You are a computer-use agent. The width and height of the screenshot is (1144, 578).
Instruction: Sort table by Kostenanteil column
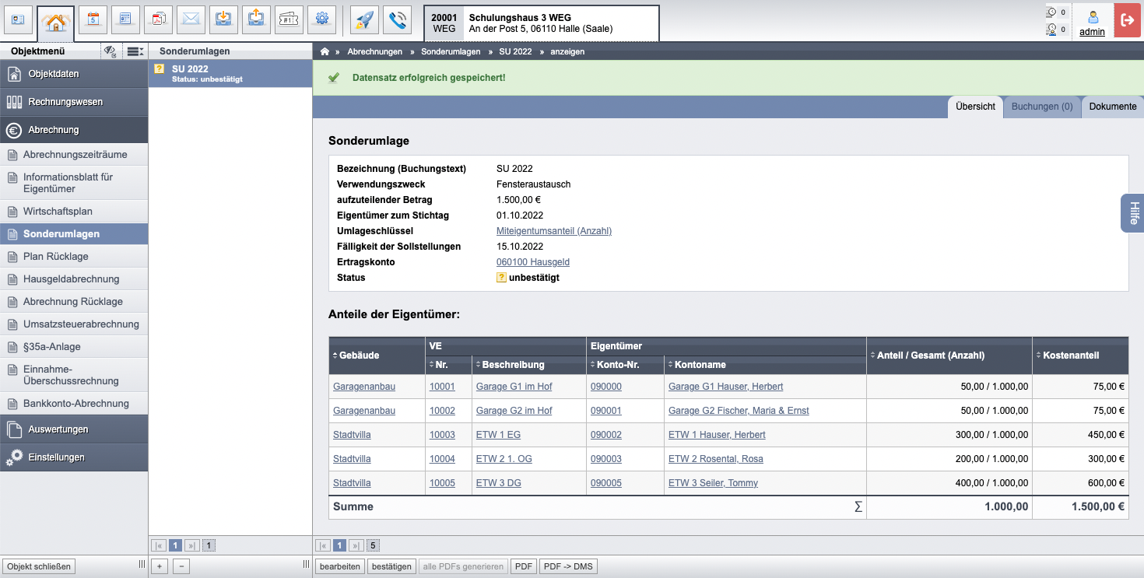click(x=1069, y=356)
